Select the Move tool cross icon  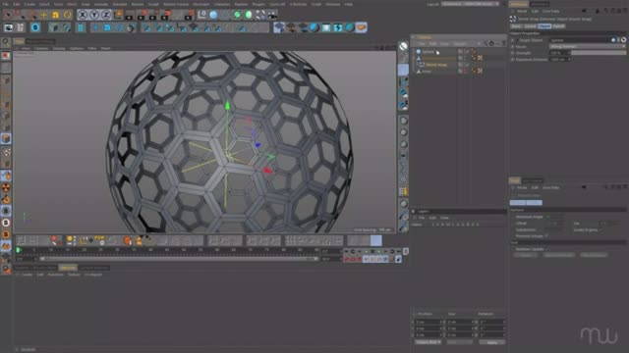tap(43, 16)
